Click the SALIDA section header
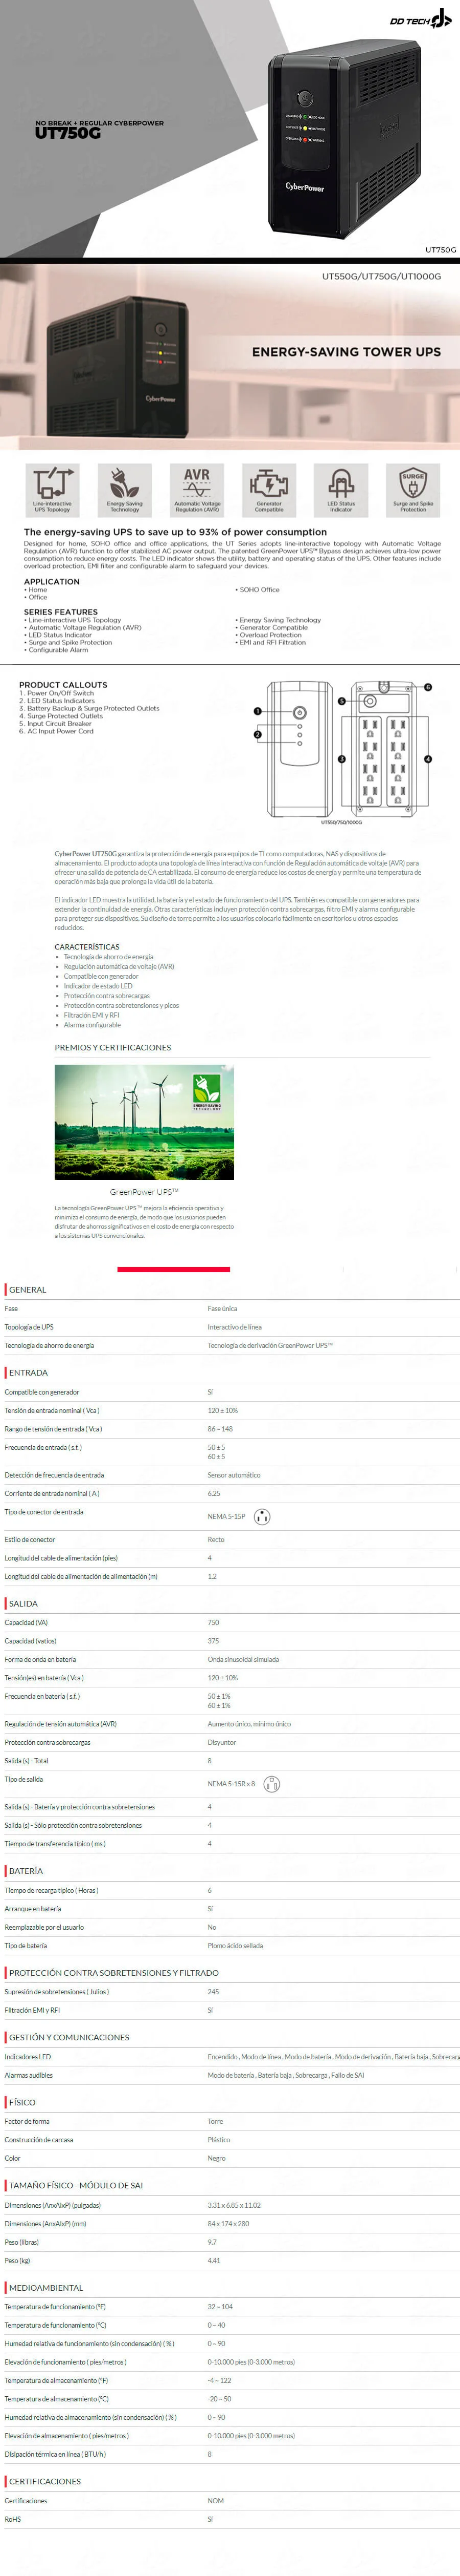Image resolution: width=460 pixels, height=2576 pixels. click(23, 1604)
